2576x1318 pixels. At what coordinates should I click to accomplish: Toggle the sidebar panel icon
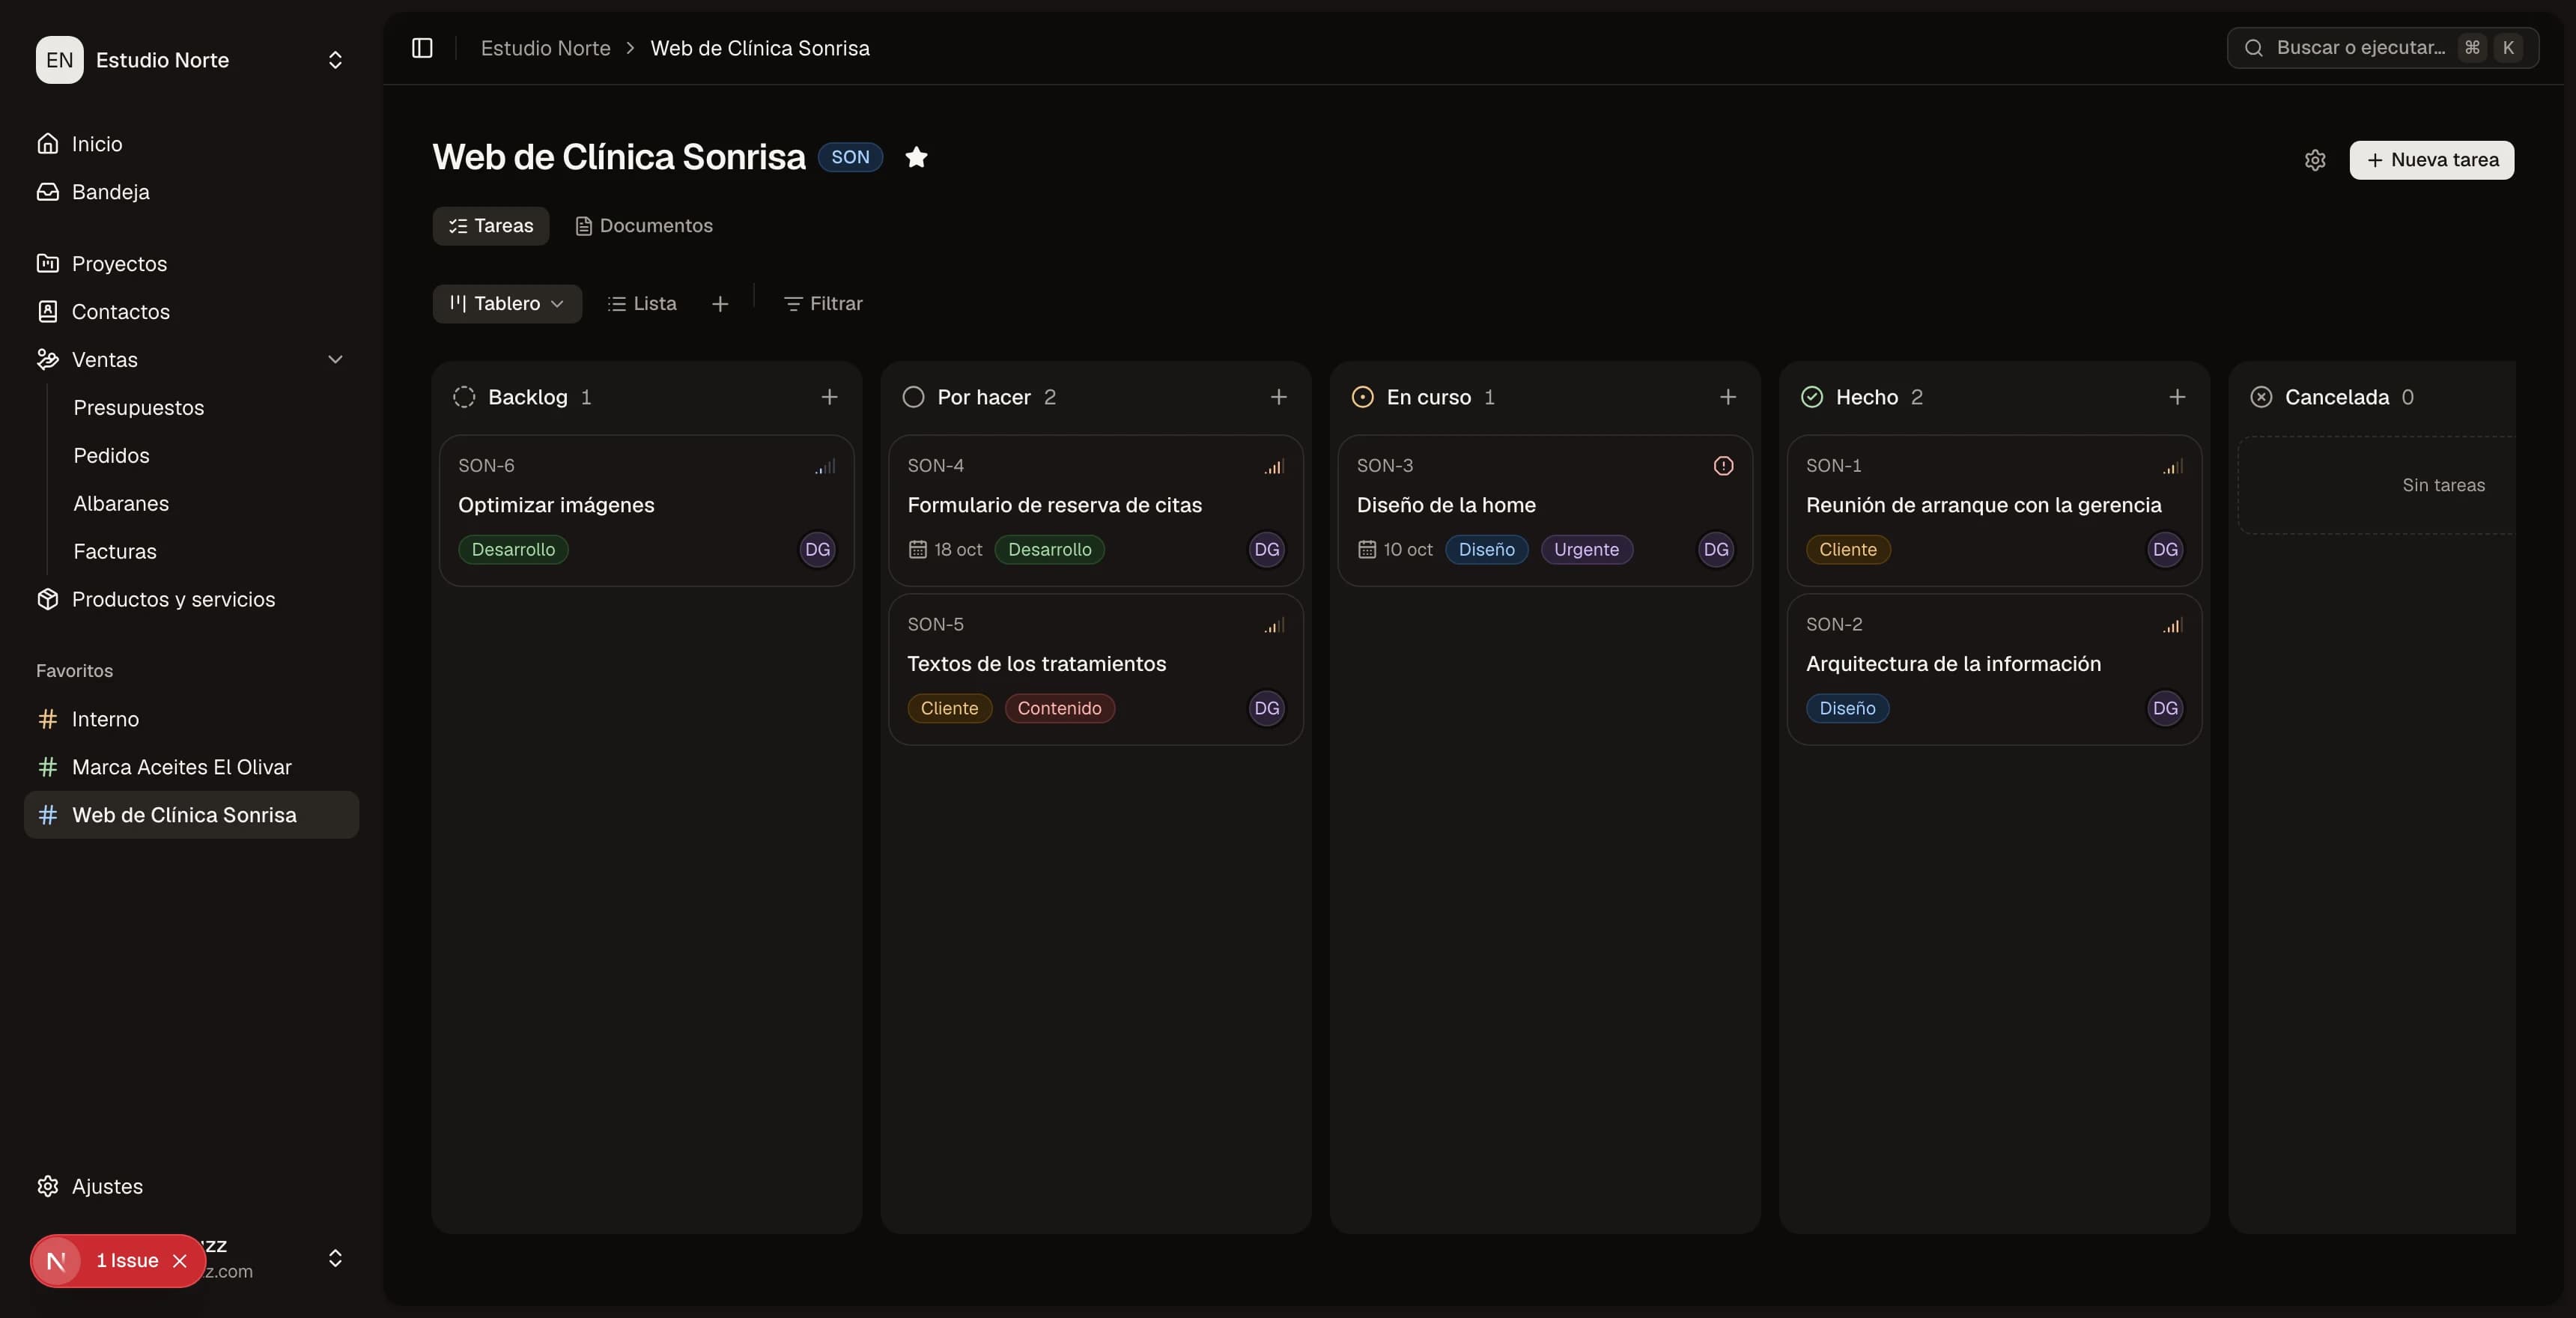[422, 48]
